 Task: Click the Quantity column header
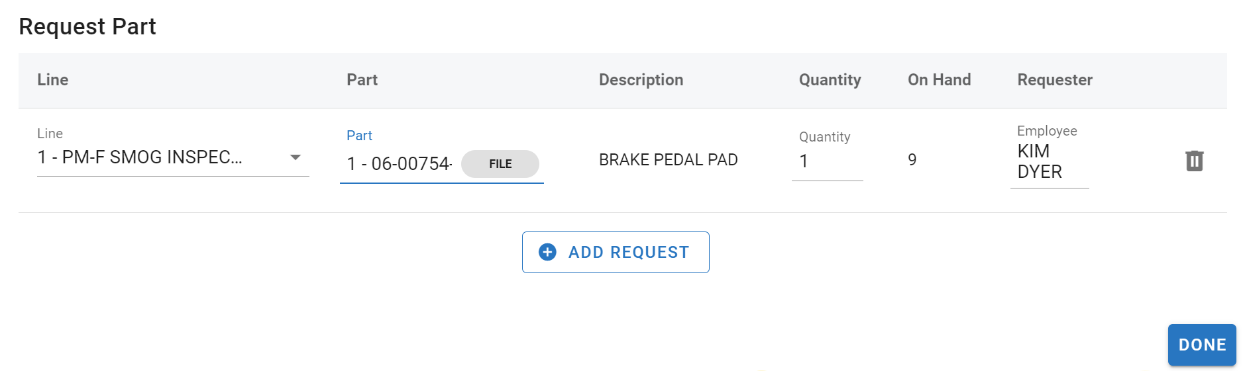[830, 80]
